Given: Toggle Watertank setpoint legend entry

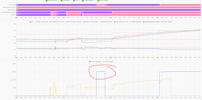Looking at the screenshot, I should pos(106,22).
